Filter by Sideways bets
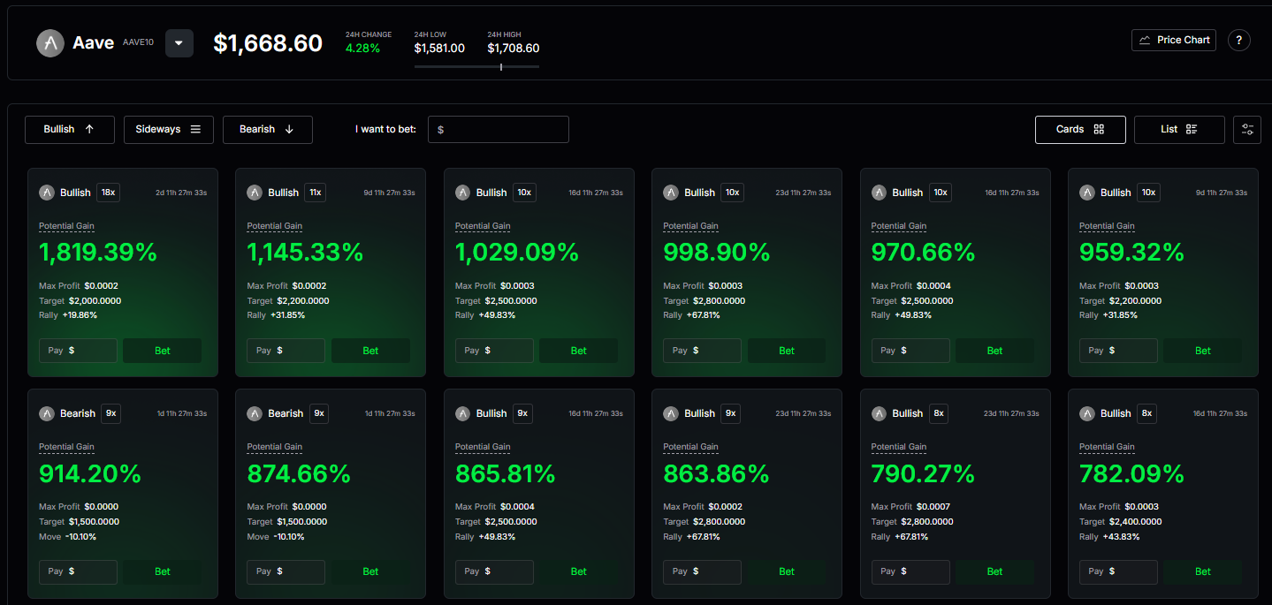 click(x=169, y=129)
